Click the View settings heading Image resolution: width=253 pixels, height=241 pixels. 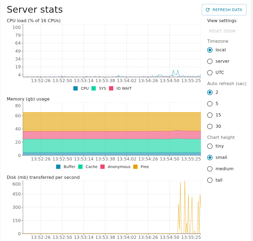222,21
